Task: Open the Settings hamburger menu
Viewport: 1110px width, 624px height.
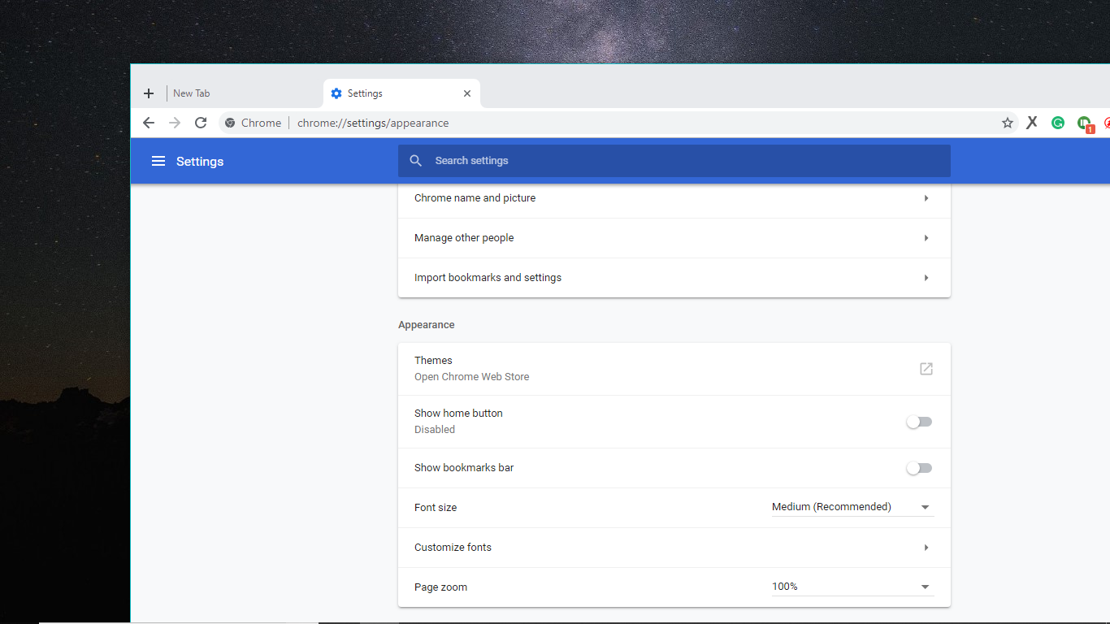Action: pos(158,161)
